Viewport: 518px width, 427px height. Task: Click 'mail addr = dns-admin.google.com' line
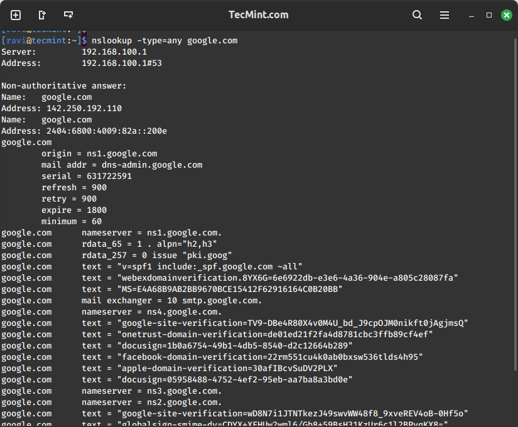pyautogui.click(x=122, y=165)
